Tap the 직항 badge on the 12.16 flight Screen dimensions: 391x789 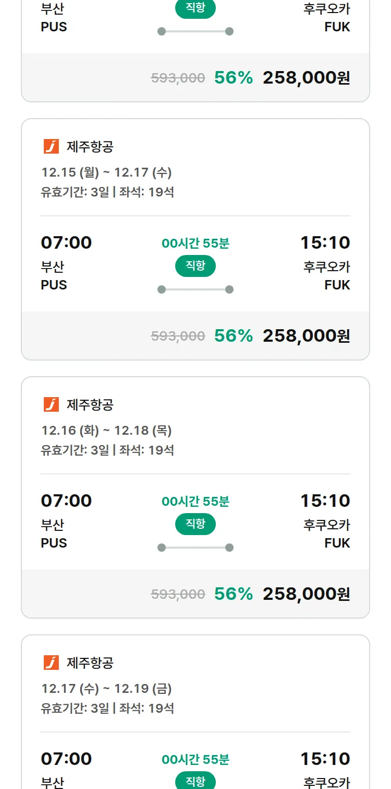pos(195,525)
